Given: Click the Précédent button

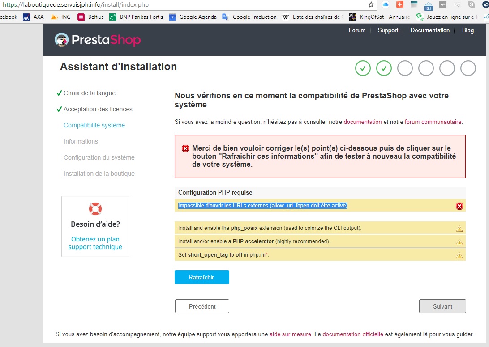Looking at the screenshot, I should point(202,306).
